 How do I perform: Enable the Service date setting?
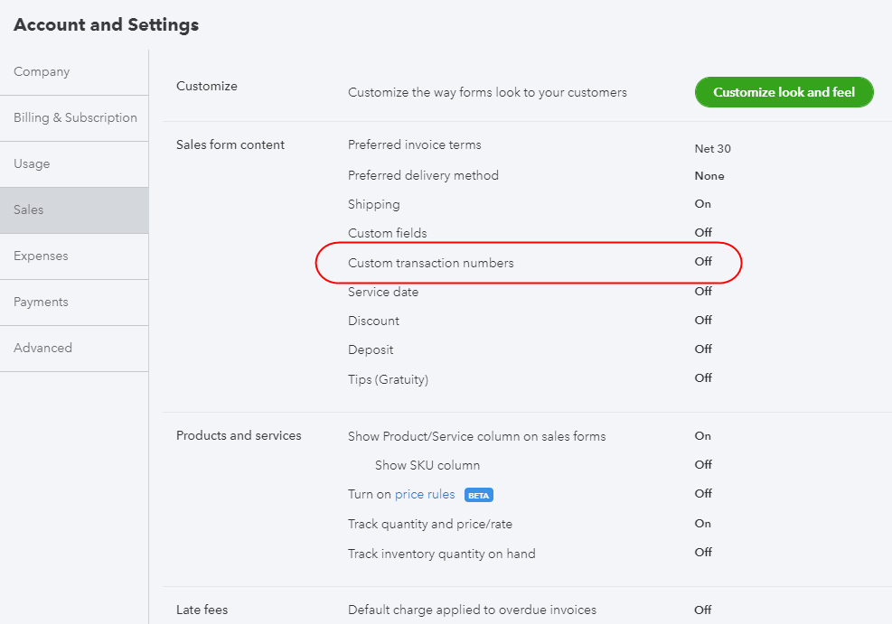[x=703, y=292]
